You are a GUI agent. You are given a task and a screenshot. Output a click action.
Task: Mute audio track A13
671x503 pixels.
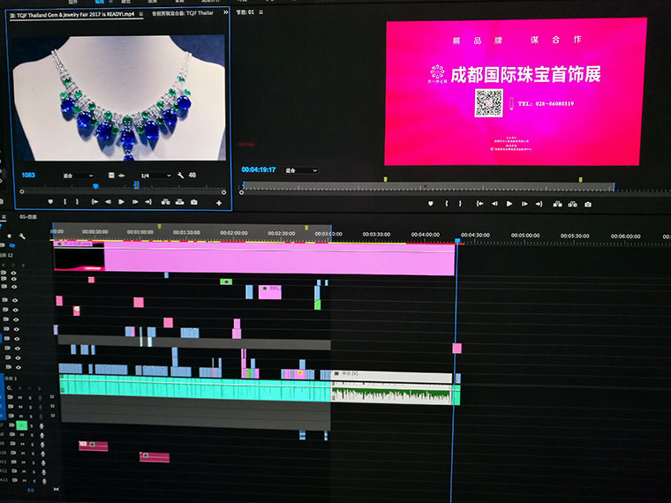coord(24,480)
